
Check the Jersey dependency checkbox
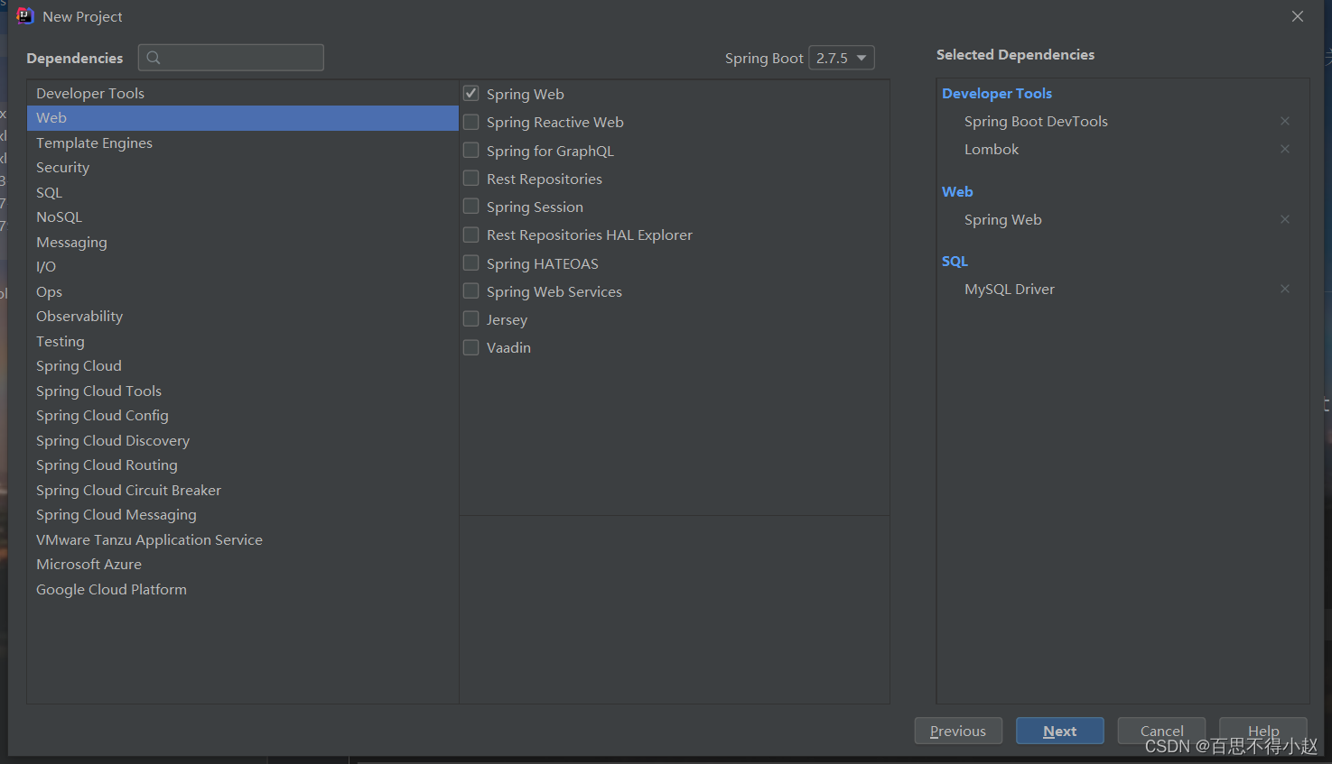[x=471, y=318]
